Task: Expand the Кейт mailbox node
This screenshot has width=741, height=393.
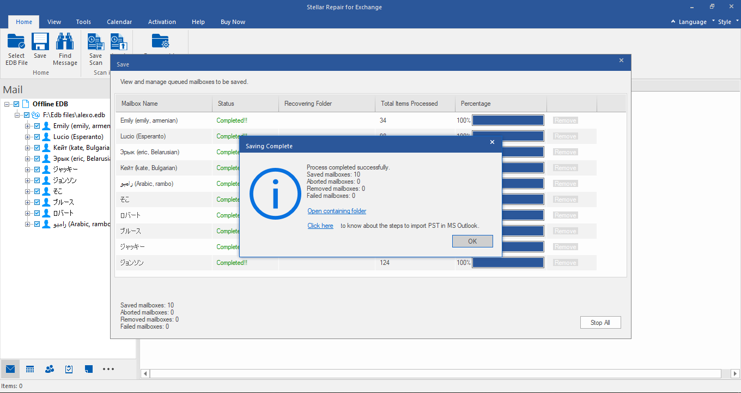Action: pyautogui.click(x=28, y=148)
